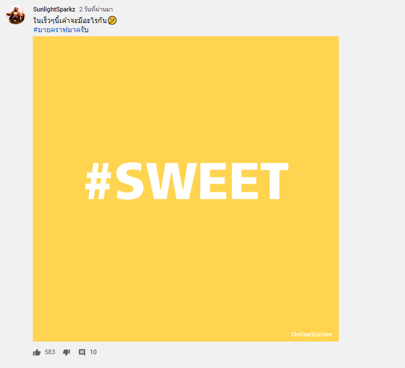Click the 10 comments count
This screenshot has height=368, width=405.
pos(93,352)
